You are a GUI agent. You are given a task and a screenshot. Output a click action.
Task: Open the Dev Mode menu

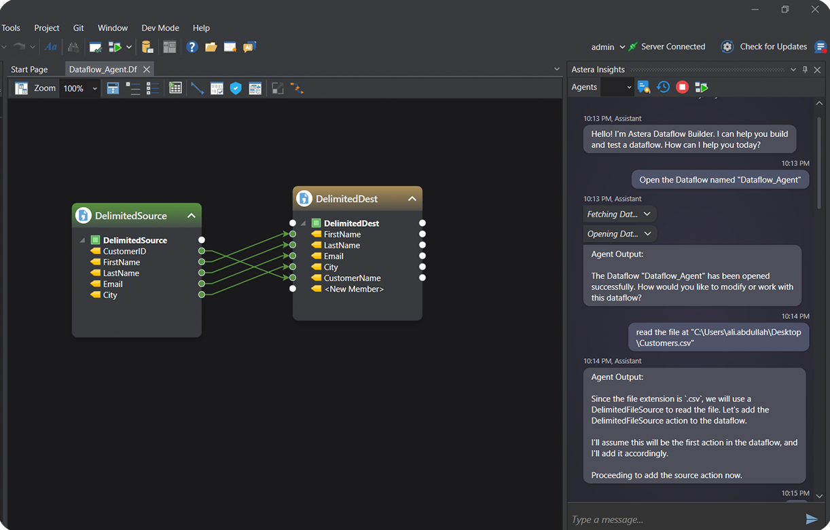click(160, 28)
